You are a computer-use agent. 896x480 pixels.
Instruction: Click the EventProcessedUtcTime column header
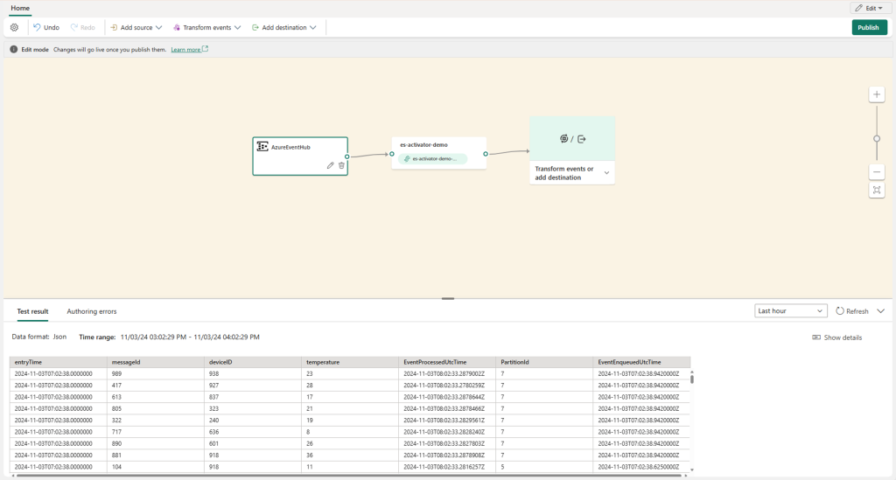(x=447, y=362)
